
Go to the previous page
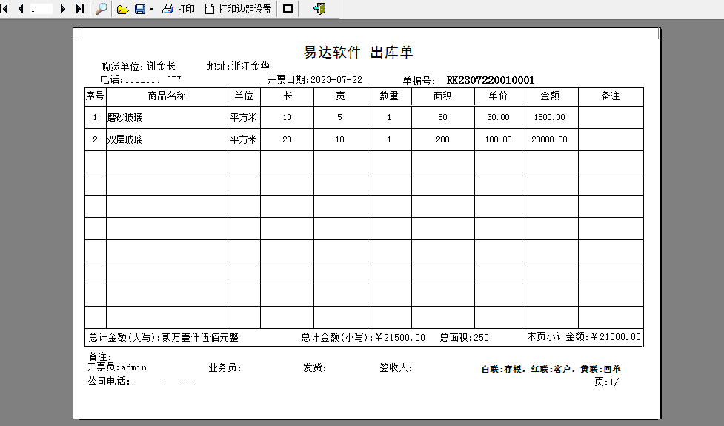20,9
